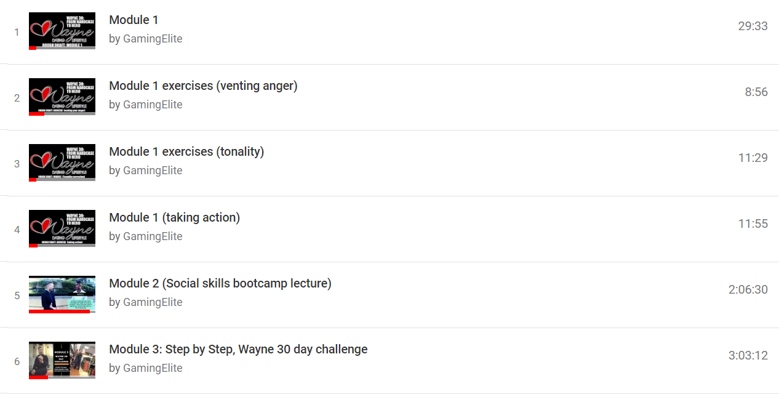The image size is (779, 394).
Task: Click the thumbnail for venting anger exercises
Action: (x=62, y=97)
